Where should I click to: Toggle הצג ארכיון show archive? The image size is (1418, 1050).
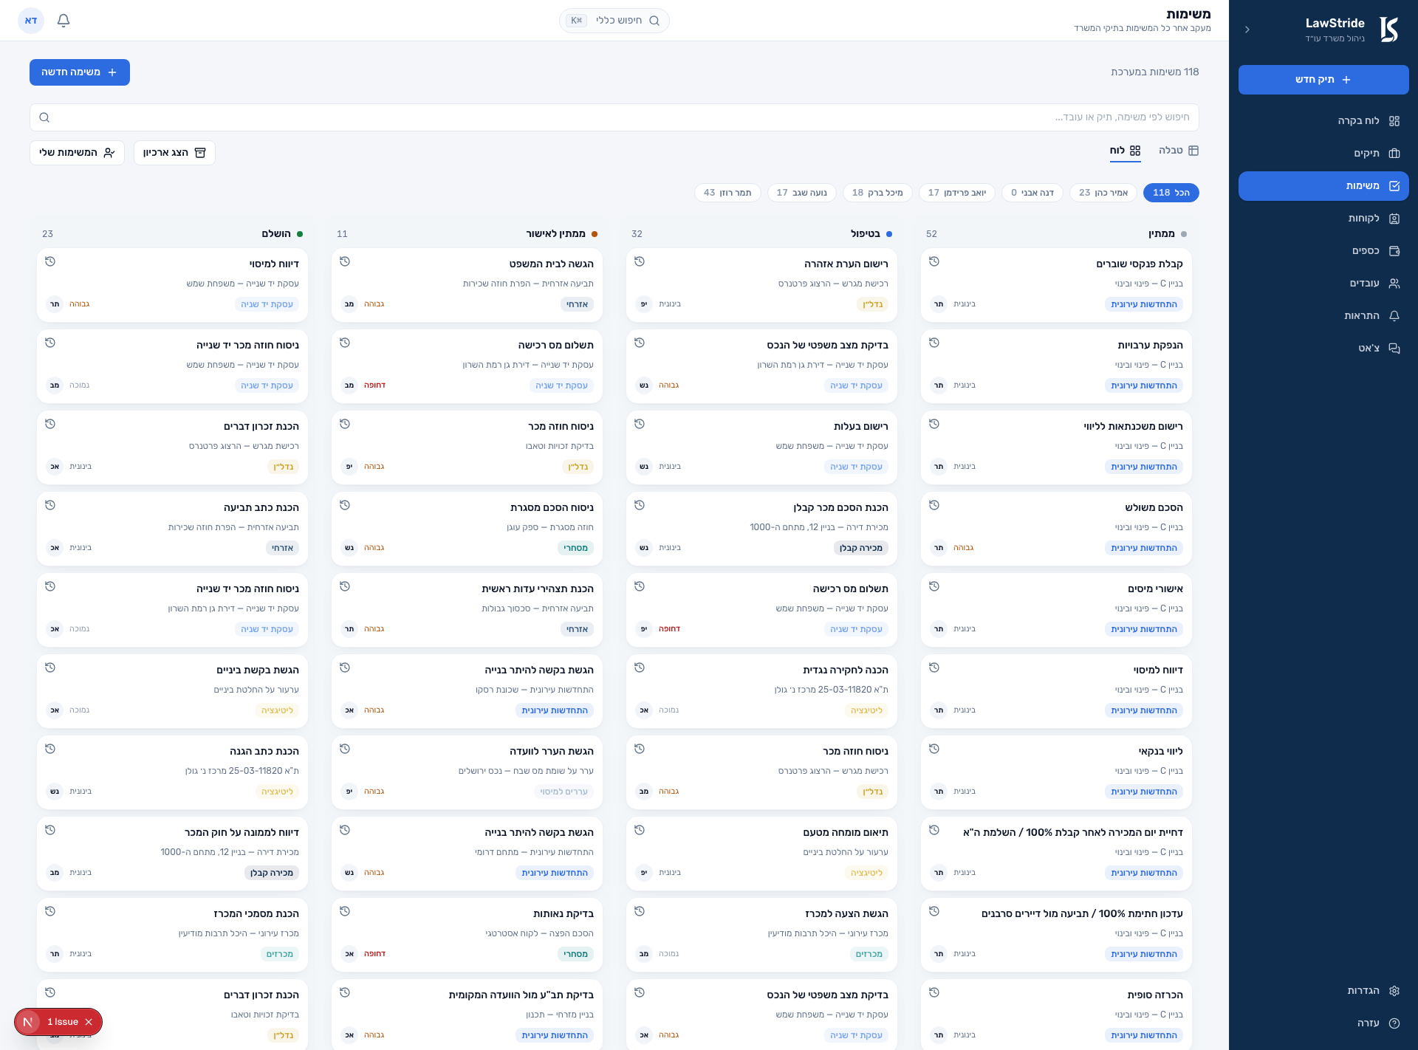(x=174, y=153)
